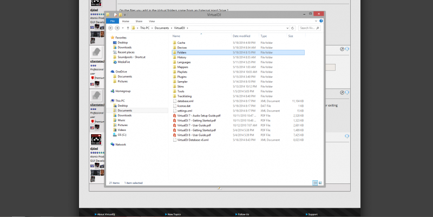Select OneDrive in navigation pane
This screenshot has height=217, width=433.
pyautogui.click(x=121, y=71)
